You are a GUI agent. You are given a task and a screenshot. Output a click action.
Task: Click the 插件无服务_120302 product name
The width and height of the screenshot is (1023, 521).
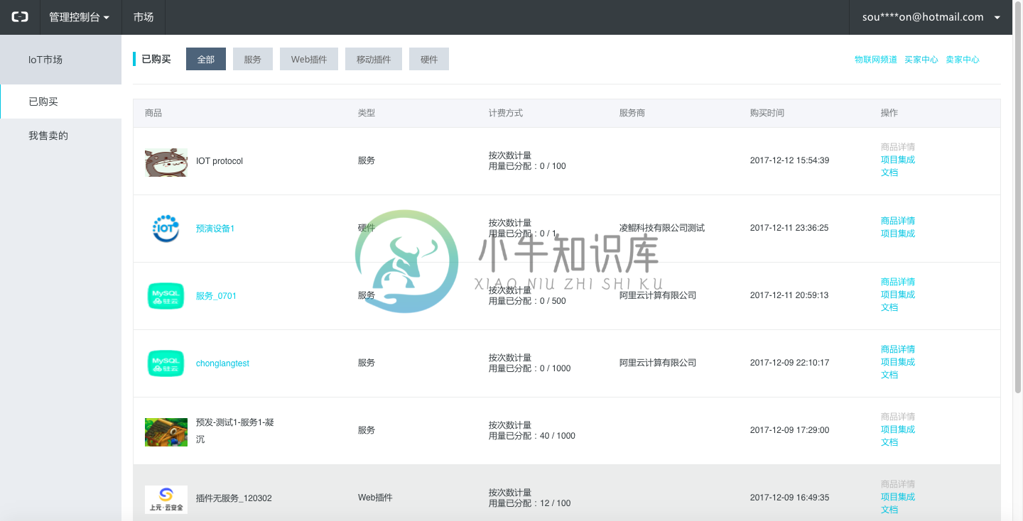(x=234, y=498)
